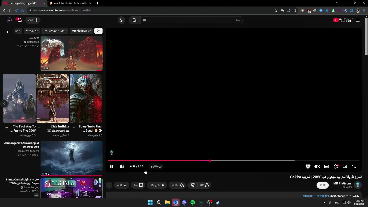Bookmark this page in address bar
This screenshot has height=207, width=368.
[295, 11]
